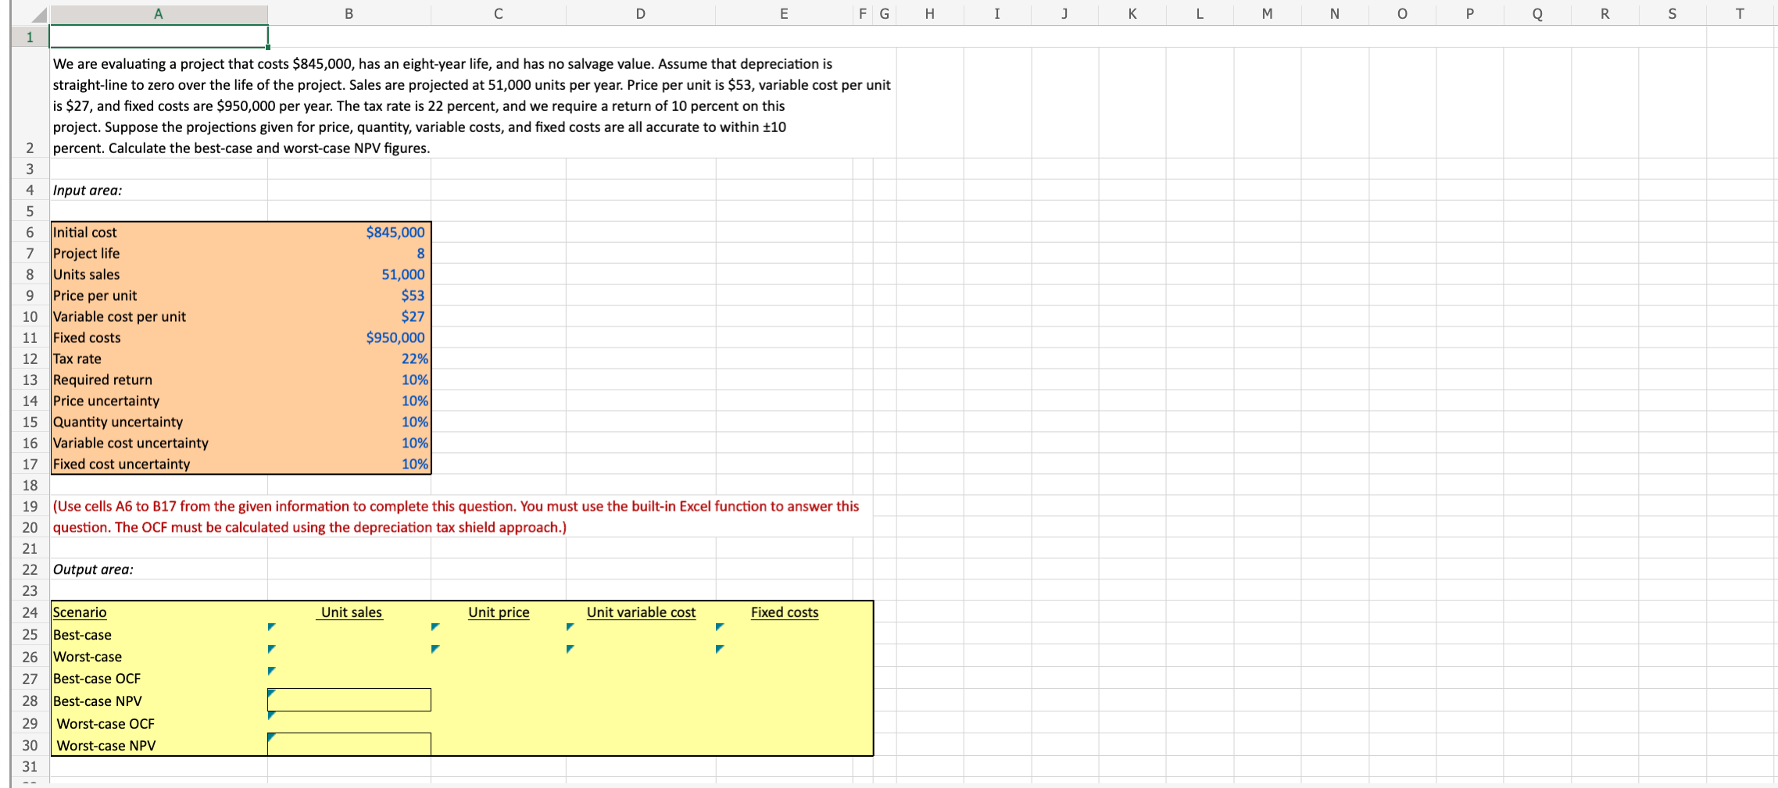Select row 19 header
The image size is (1778, 788).
point(29,506)
